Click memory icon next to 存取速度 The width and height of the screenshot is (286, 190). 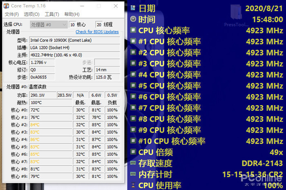133,163
